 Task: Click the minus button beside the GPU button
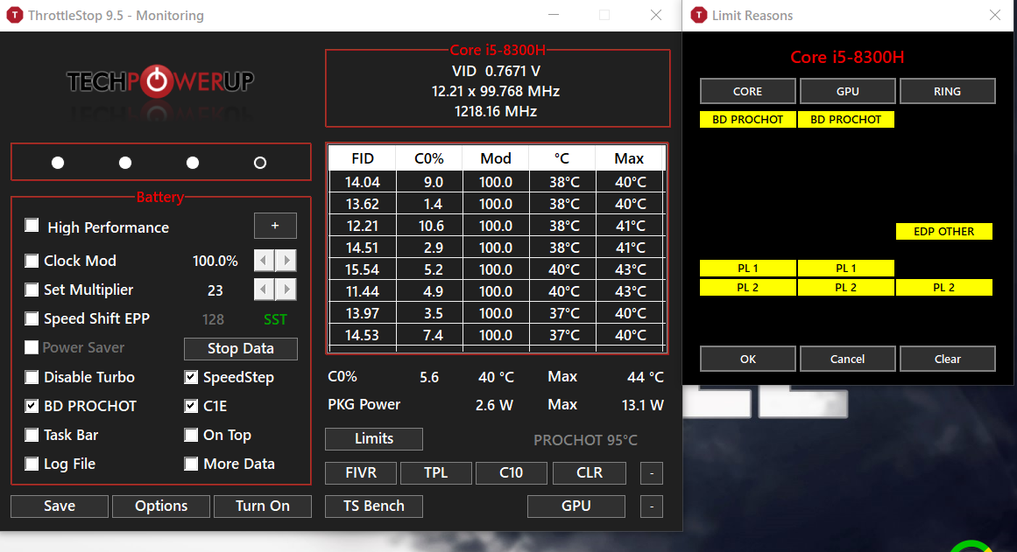[652, 506]
